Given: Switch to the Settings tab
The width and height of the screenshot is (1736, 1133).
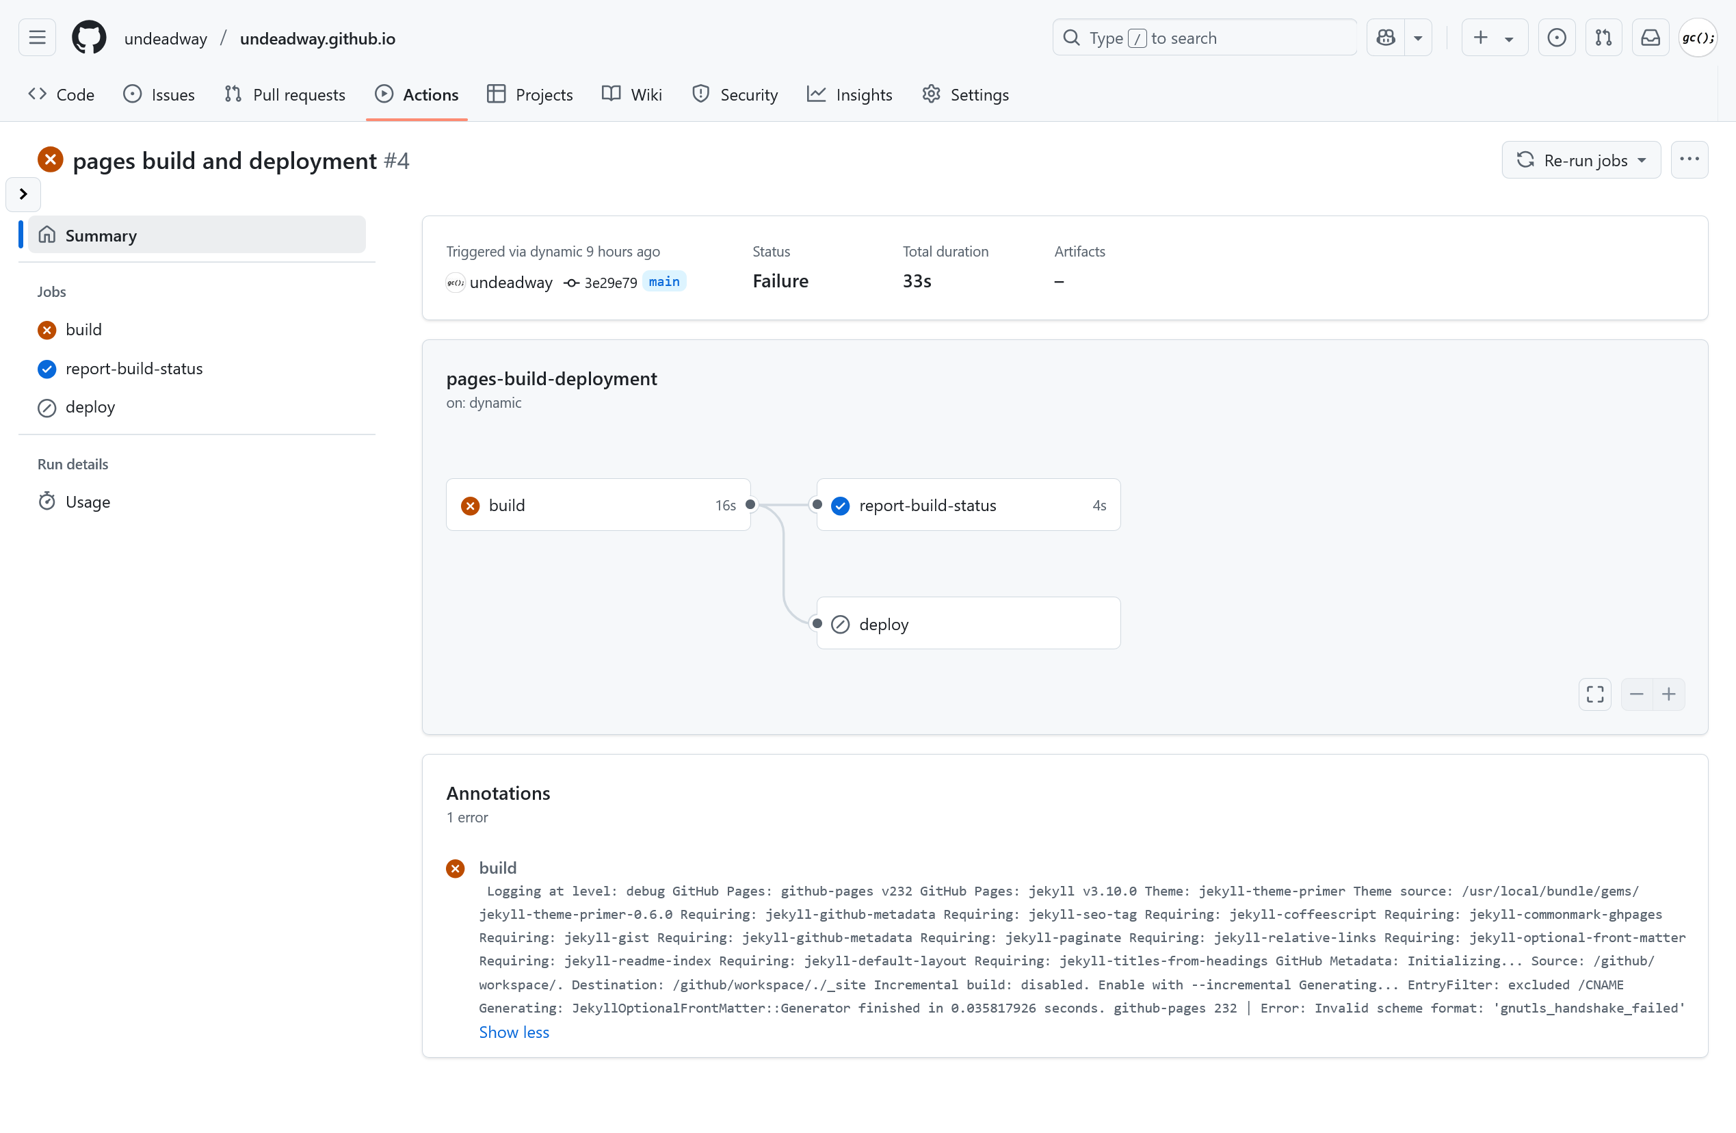Looking at the screenshot, I should tap(966, 95).
